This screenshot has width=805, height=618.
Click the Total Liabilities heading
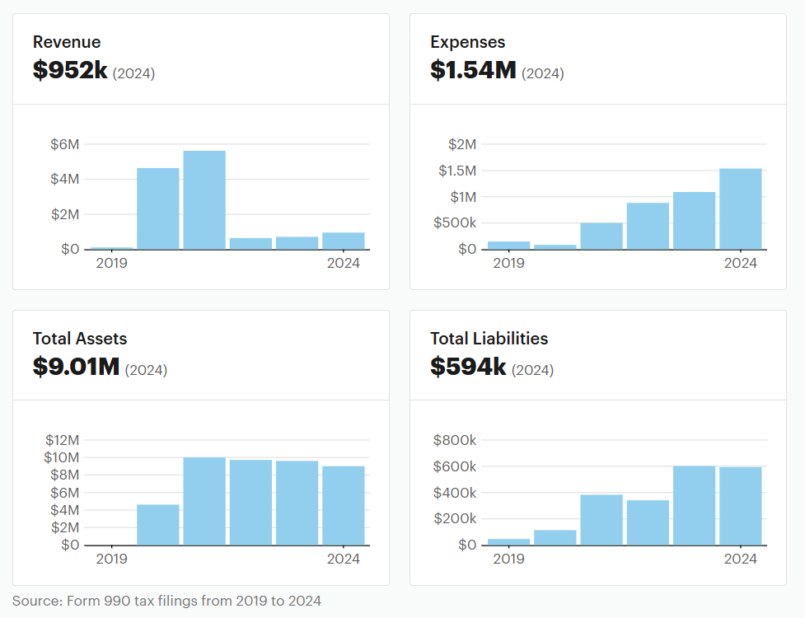[x=489, y=339]
